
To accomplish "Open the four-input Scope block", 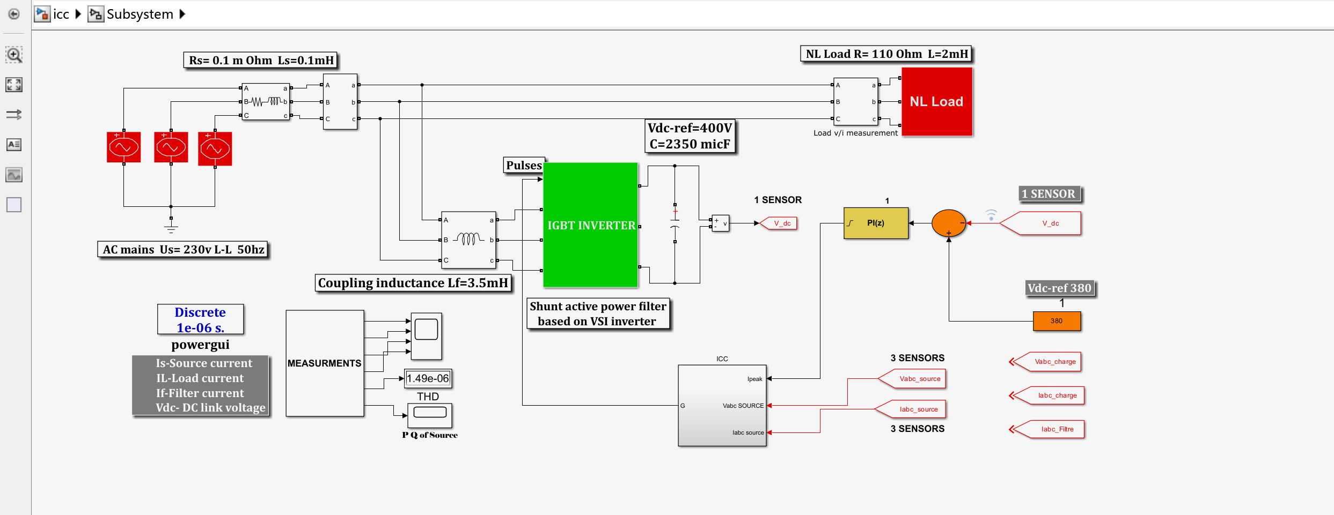I will [x=427, y=336].
